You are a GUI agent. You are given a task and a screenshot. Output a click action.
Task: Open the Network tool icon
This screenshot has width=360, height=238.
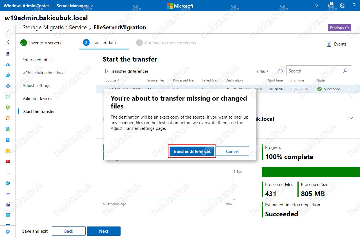coord(8,194)
